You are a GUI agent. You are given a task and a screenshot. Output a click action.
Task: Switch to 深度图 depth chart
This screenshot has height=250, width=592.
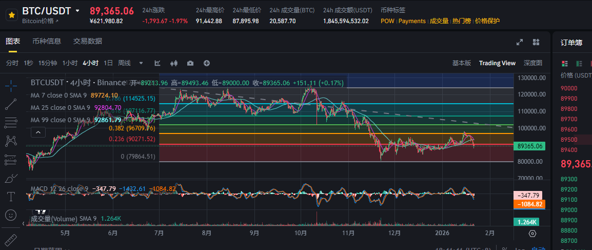[532, 63]
